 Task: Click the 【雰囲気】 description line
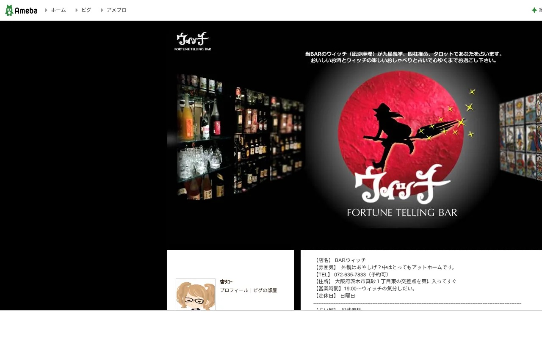pyautogui.click(x=384, y=267)
